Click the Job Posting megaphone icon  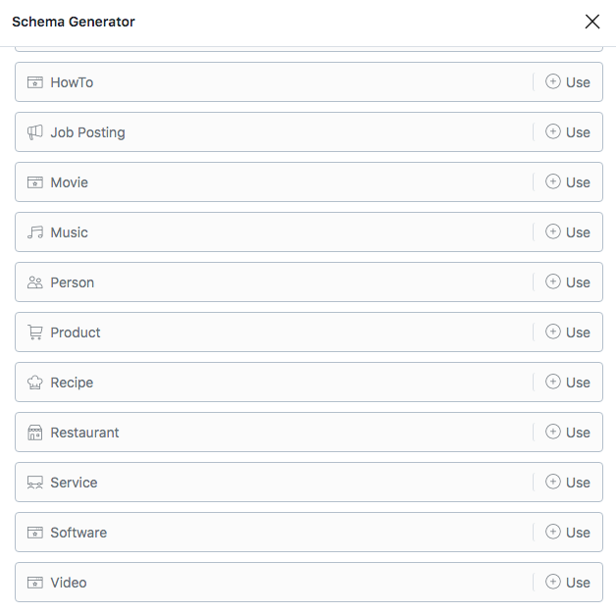(x=35, y=132)
